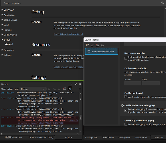The width and height of the screenshot is (166, 143).
Task: Pin the Output window
Action: point(76,84)
